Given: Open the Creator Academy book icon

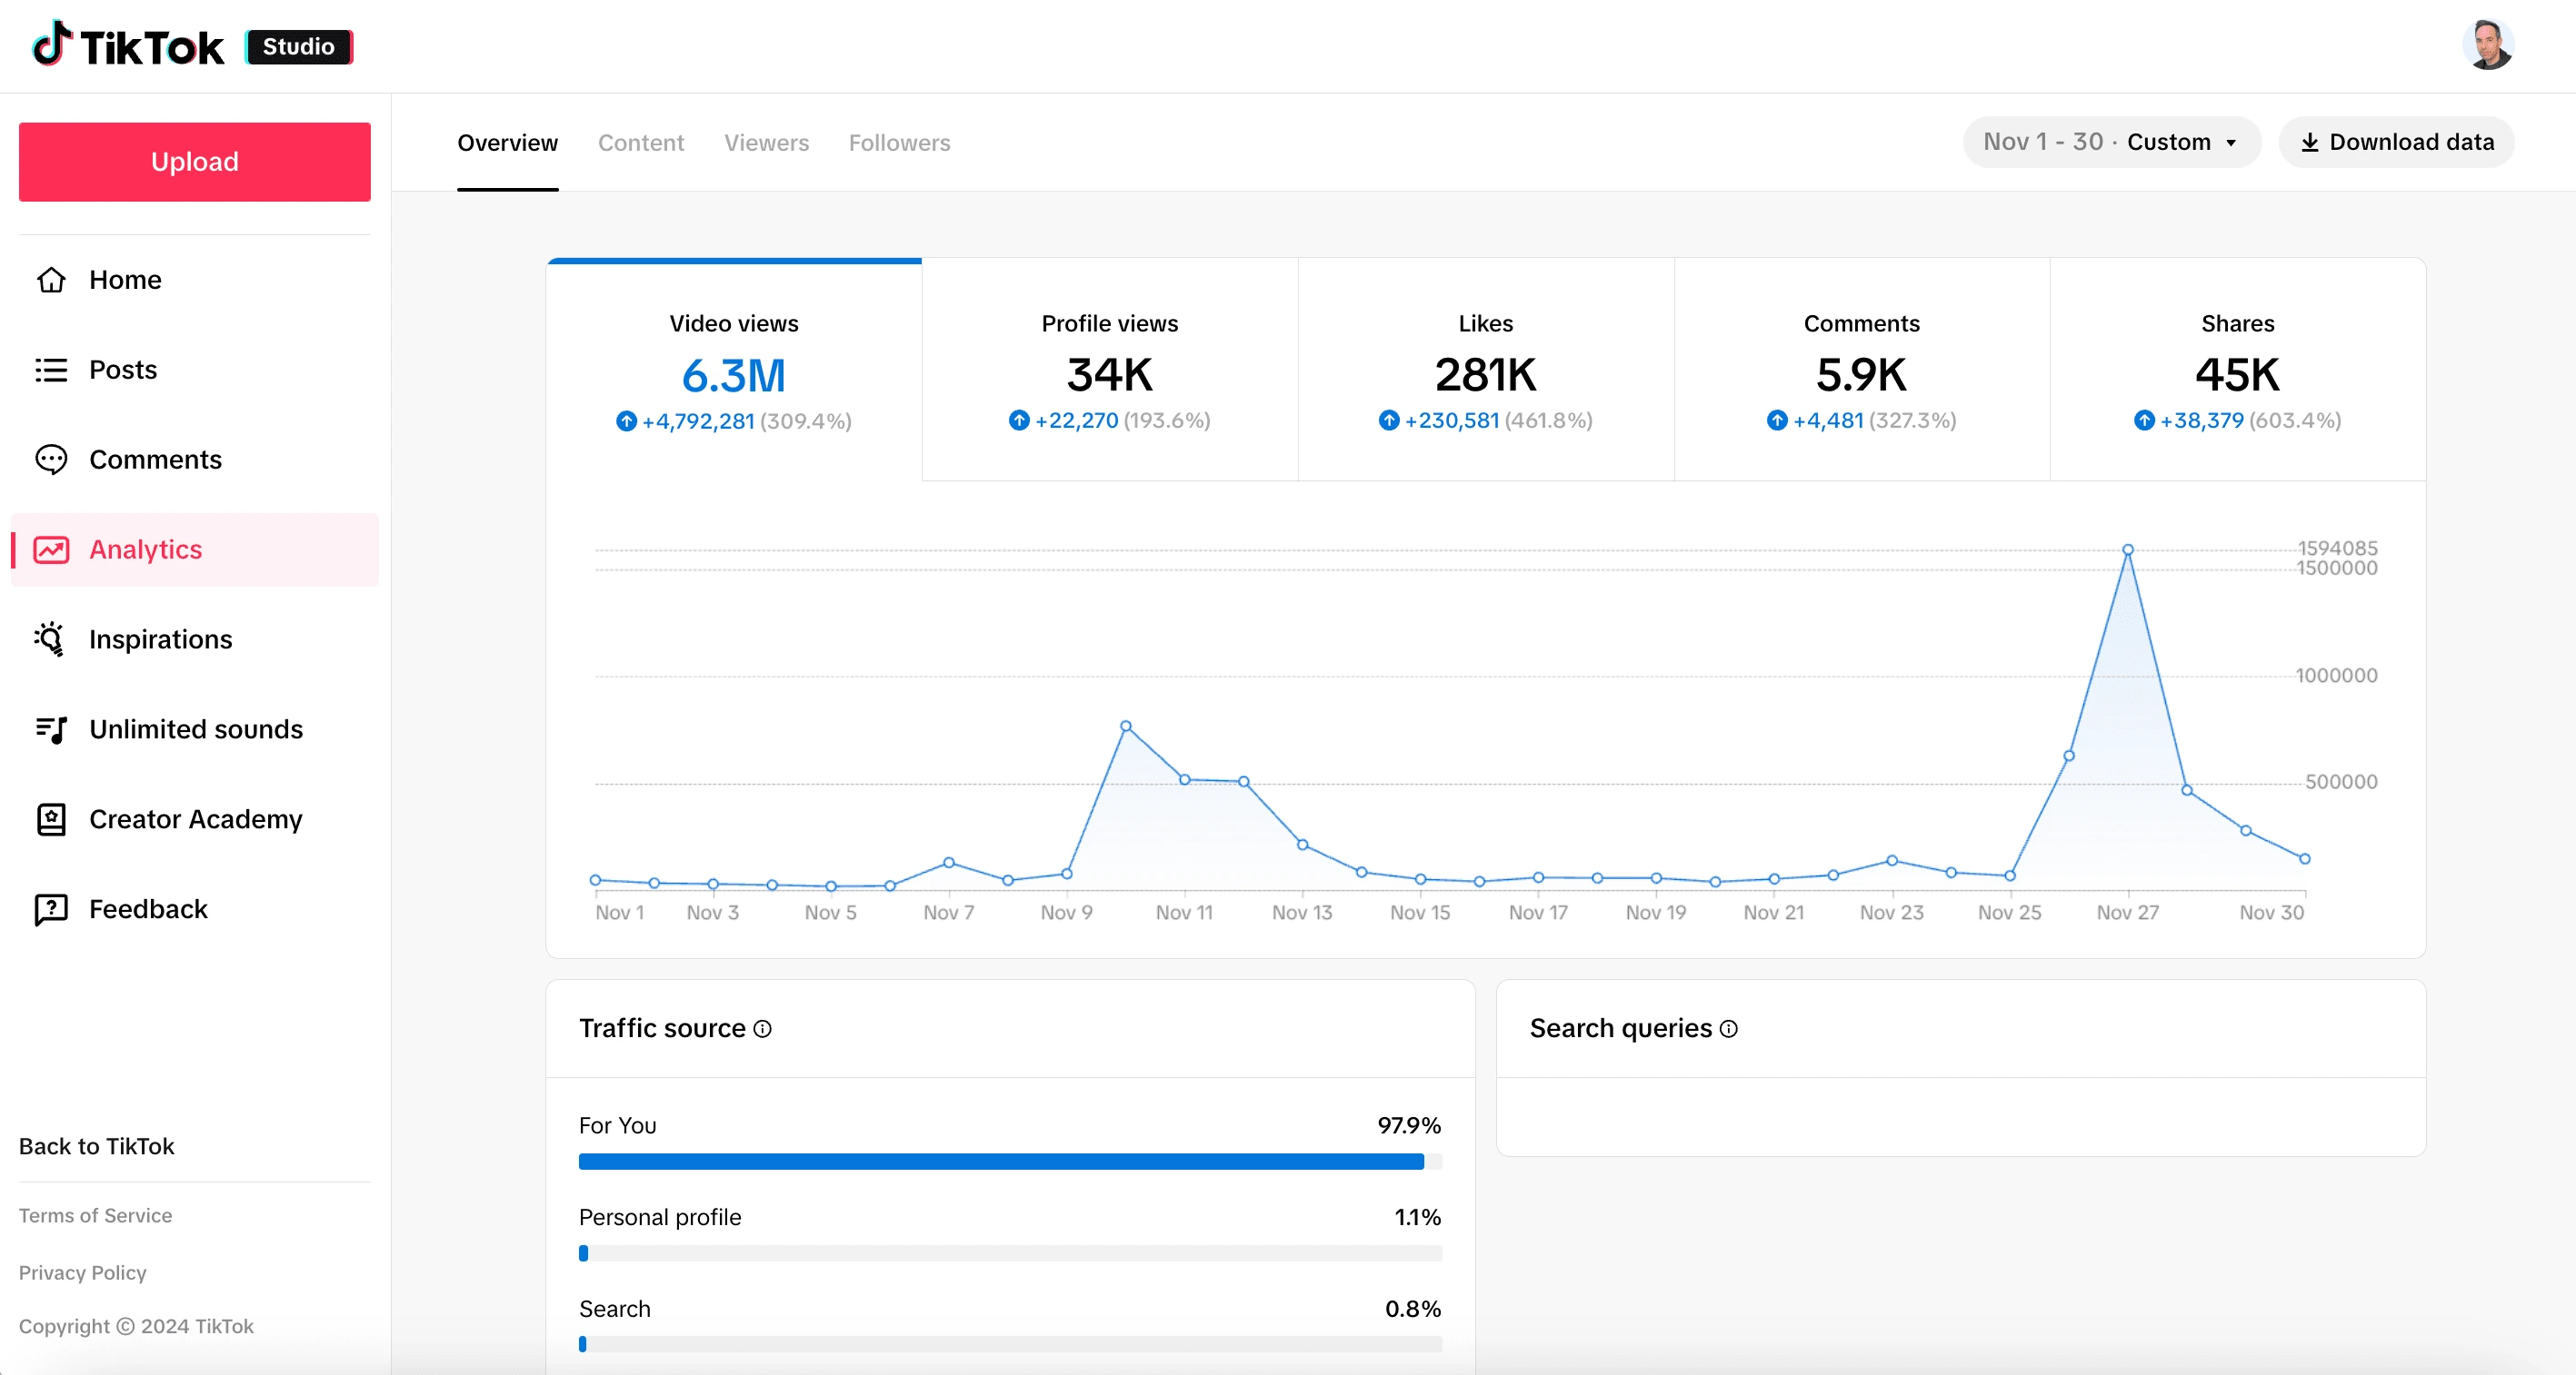Looking at the screenshot, I should tap(51, 819).
